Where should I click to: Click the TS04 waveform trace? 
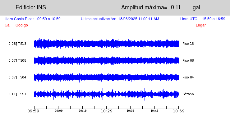[x=106, y=77]
